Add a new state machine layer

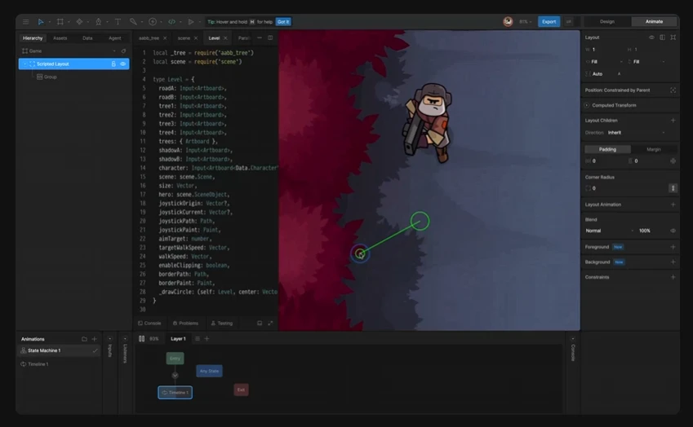coord(207,339)
